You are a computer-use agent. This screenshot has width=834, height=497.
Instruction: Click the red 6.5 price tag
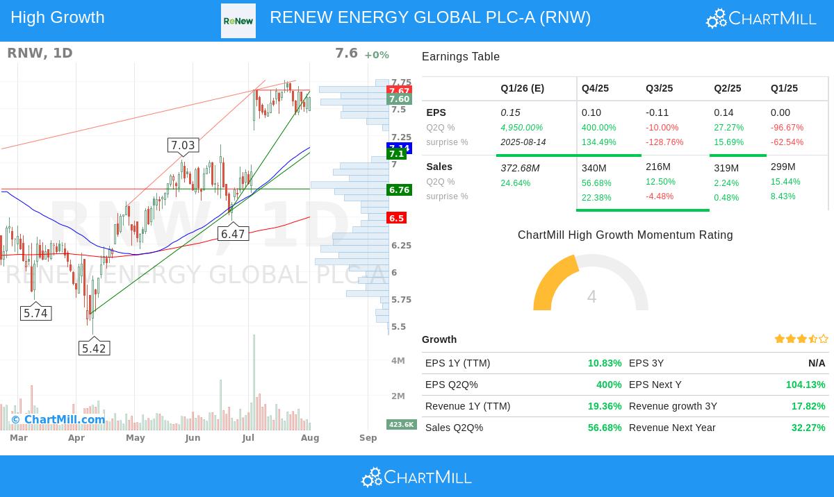tap(396, 218)
